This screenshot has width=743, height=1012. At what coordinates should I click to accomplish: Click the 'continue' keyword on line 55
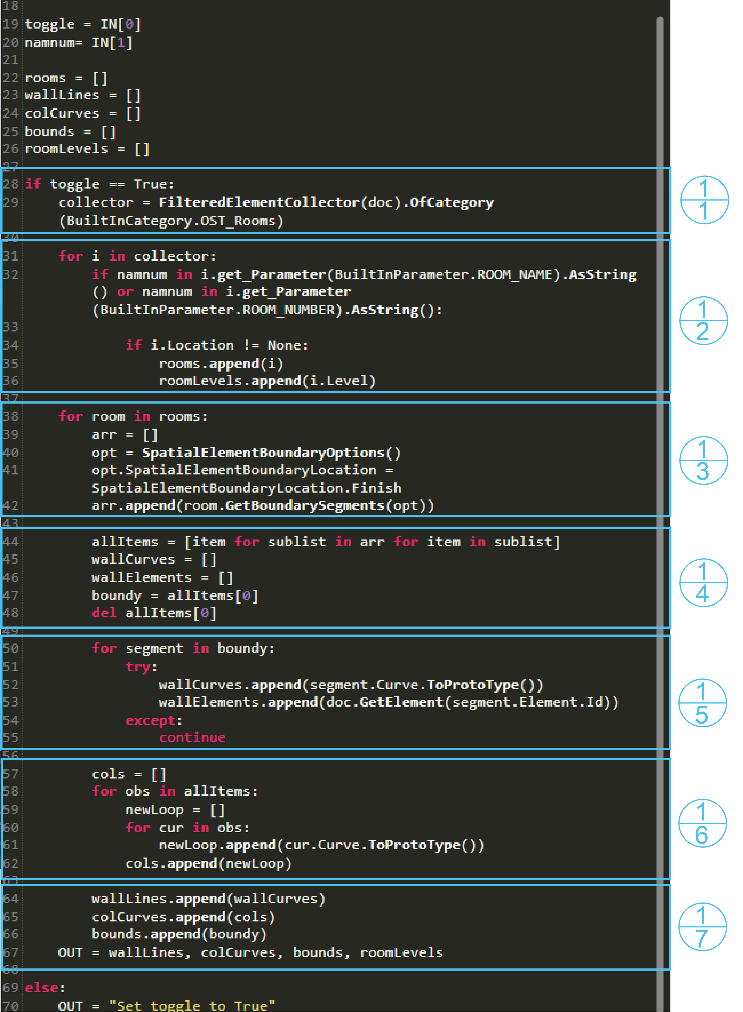click(192, 738)
